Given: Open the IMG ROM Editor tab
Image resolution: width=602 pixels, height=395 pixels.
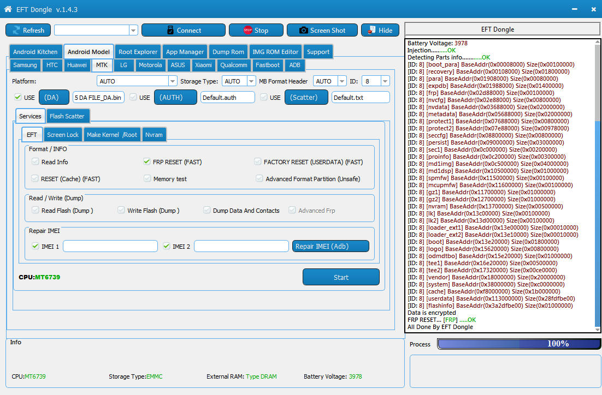Looking at the screenshot, I should [x=275, y=52].
